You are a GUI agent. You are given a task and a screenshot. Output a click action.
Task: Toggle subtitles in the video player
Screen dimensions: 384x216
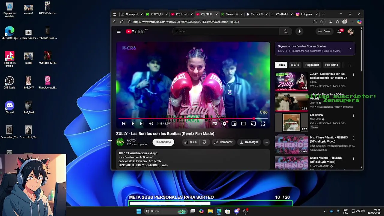coord(215,124)
